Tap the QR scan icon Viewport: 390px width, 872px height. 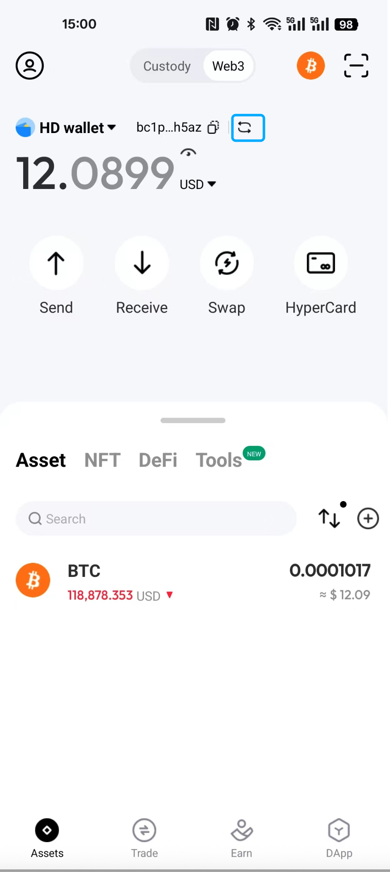[356, 65]
